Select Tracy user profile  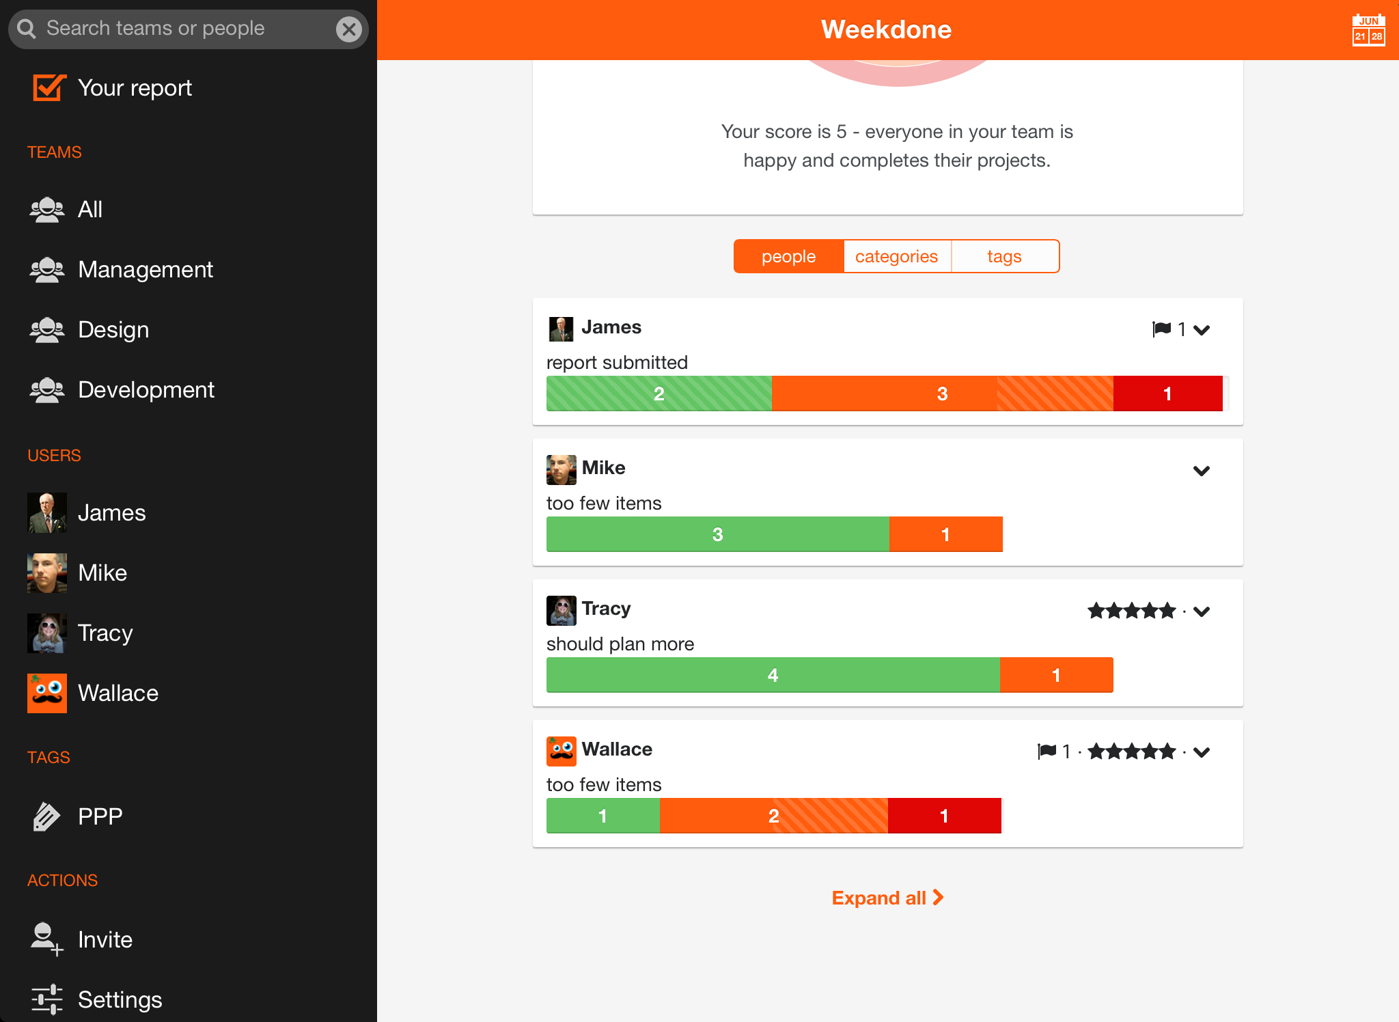pyautogui.click(x=105, y=631)
